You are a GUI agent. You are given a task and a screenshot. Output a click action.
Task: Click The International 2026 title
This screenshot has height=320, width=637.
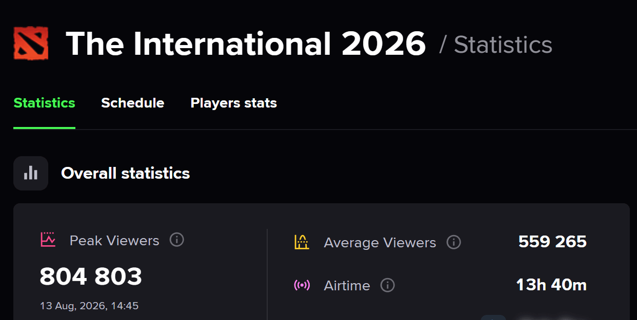click(246, 44)
